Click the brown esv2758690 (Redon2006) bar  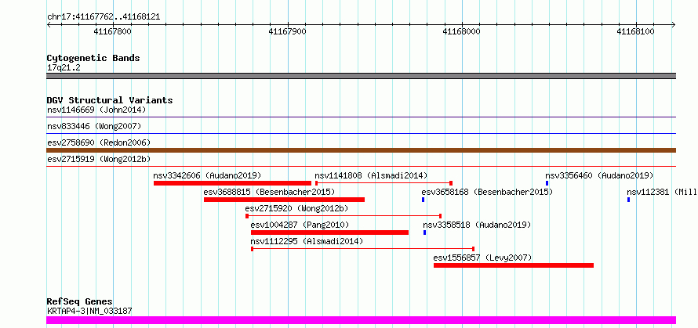(361, 150)
